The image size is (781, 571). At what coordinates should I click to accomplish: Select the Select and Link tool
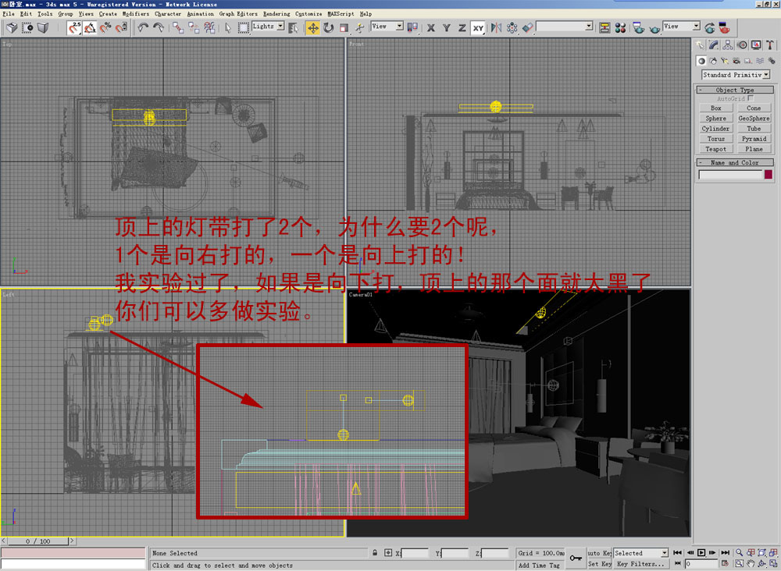(178, 28)
